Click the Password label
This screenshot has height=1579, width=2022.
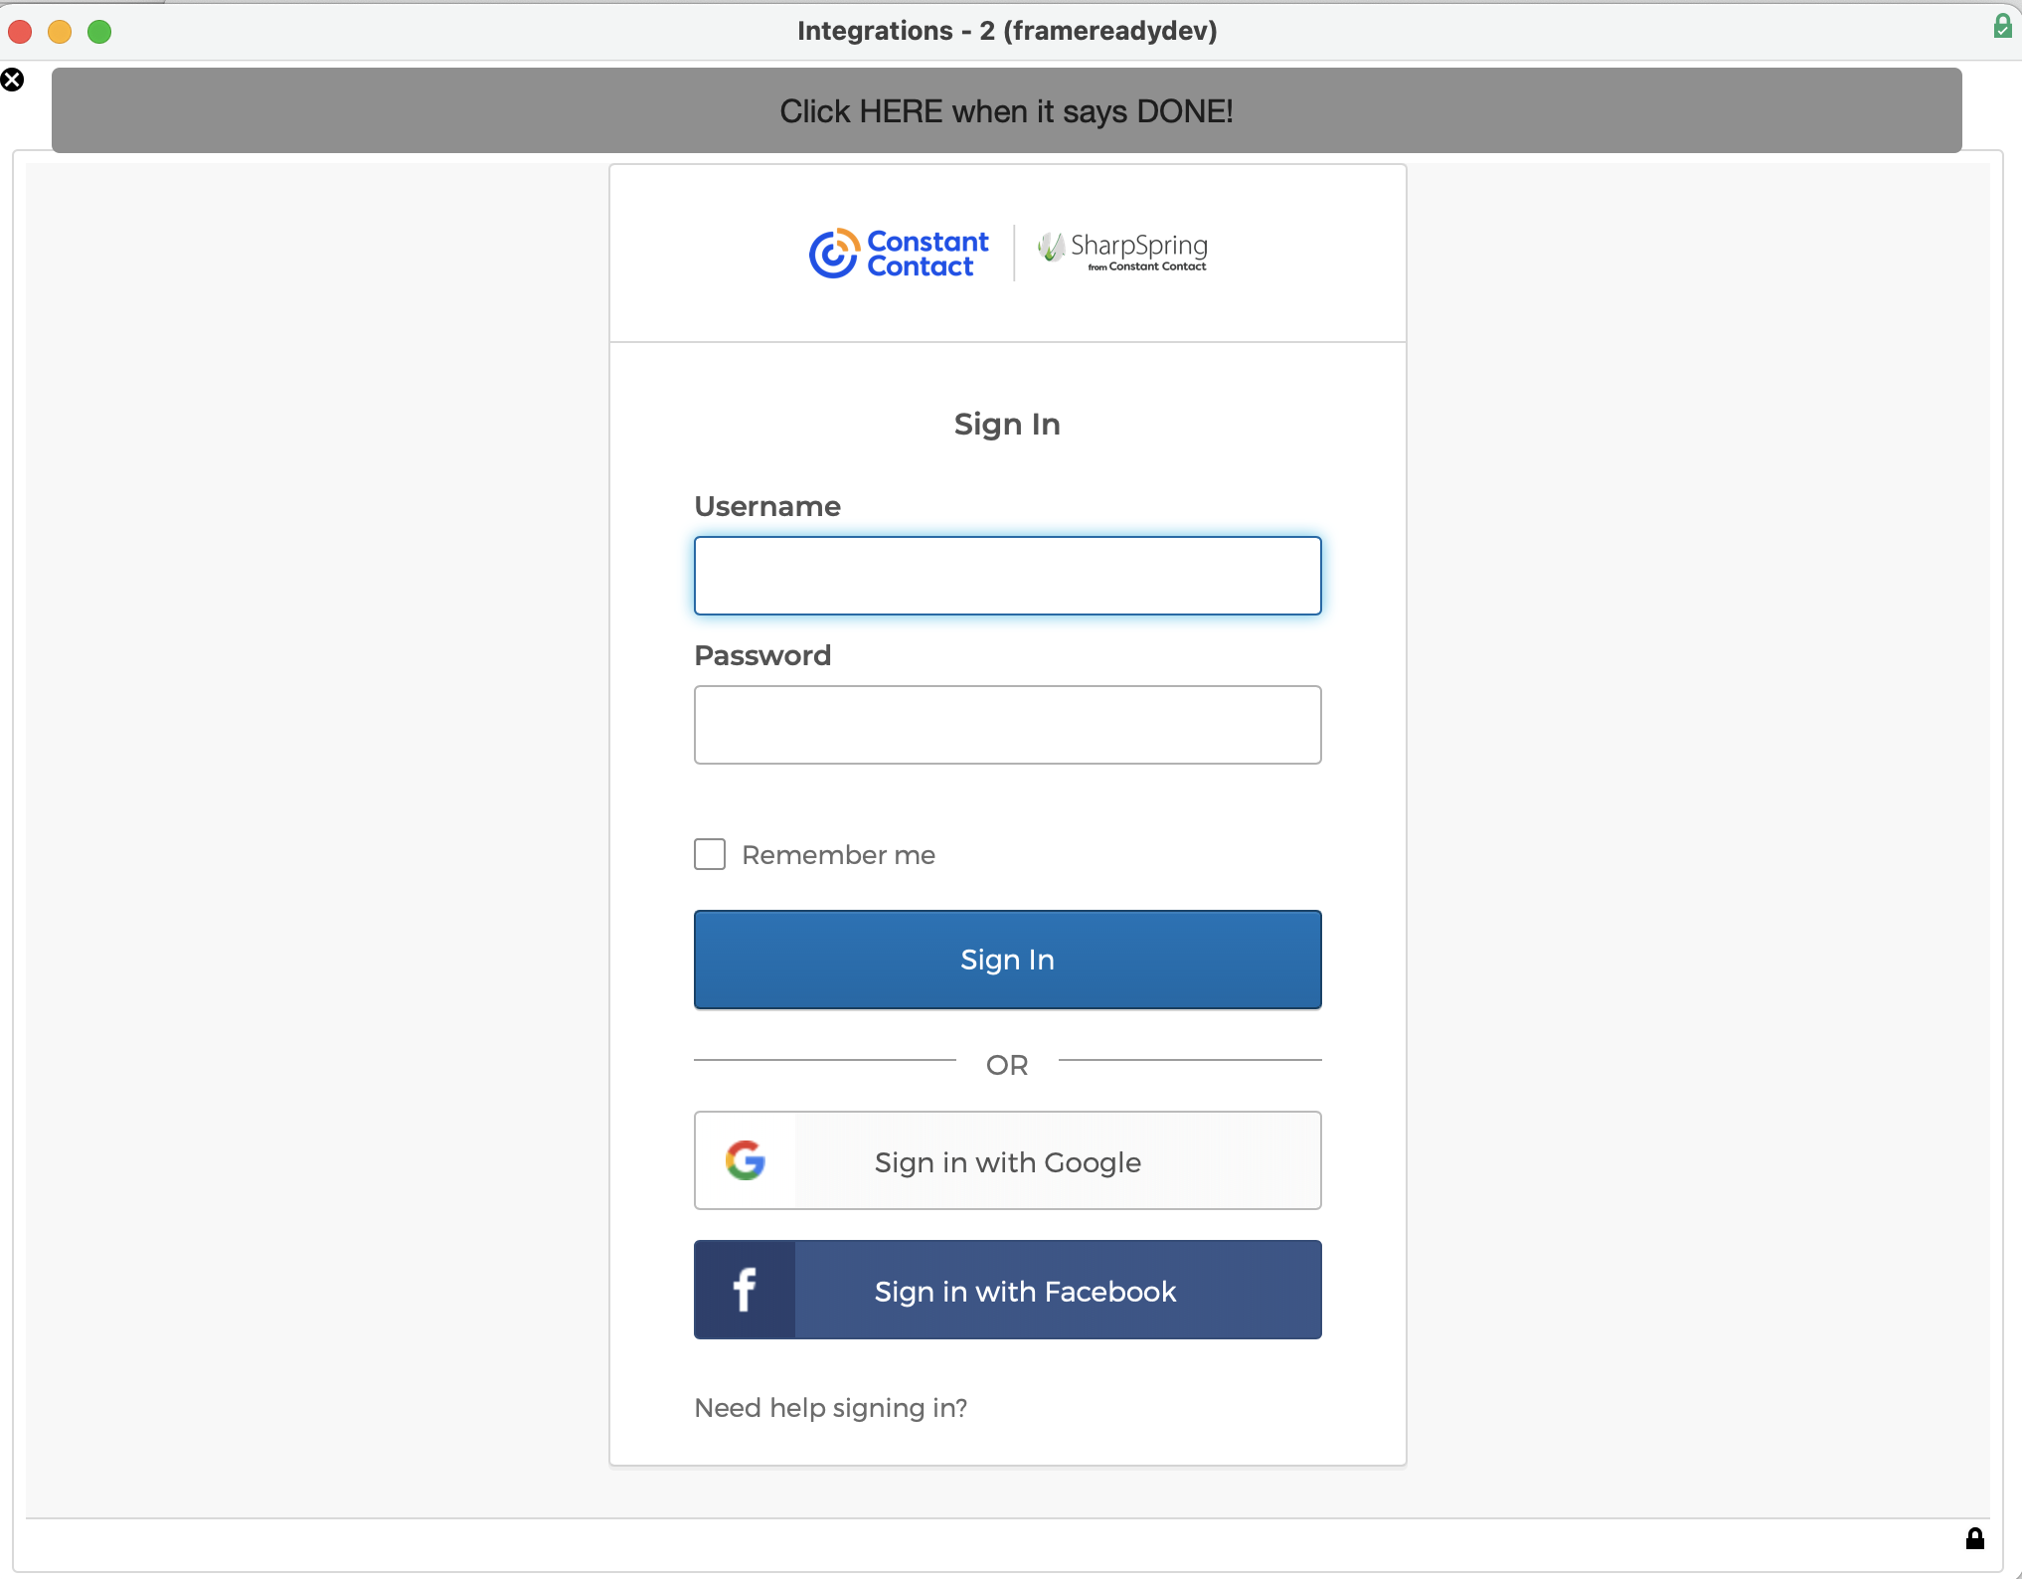coord(761,655)
